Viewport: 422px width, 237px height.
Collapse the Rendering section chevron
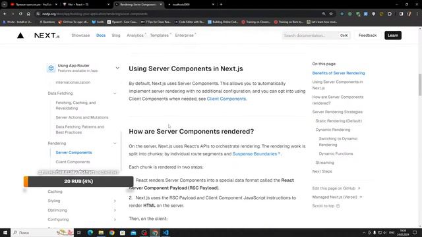pyautogui.click(x=115, y=144)
